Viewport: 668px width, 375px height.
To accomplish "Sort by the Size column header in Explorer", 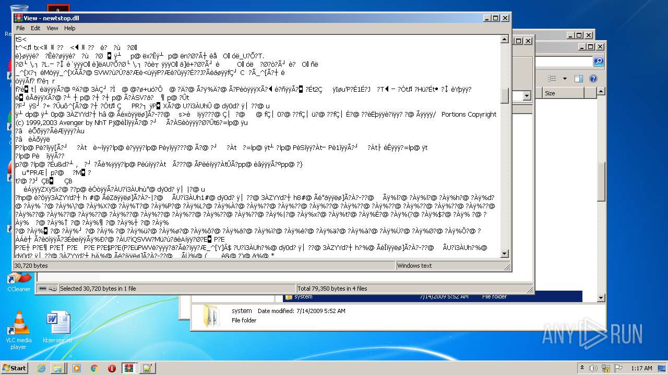I will pyautogui.click(x=563, y=93).
